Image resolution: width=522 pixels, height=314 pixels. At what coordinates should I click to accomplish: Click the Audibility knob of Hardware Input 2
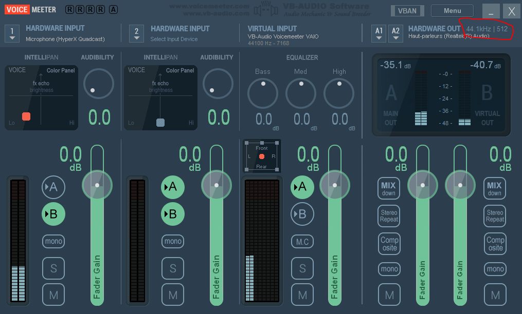[218, 84]
